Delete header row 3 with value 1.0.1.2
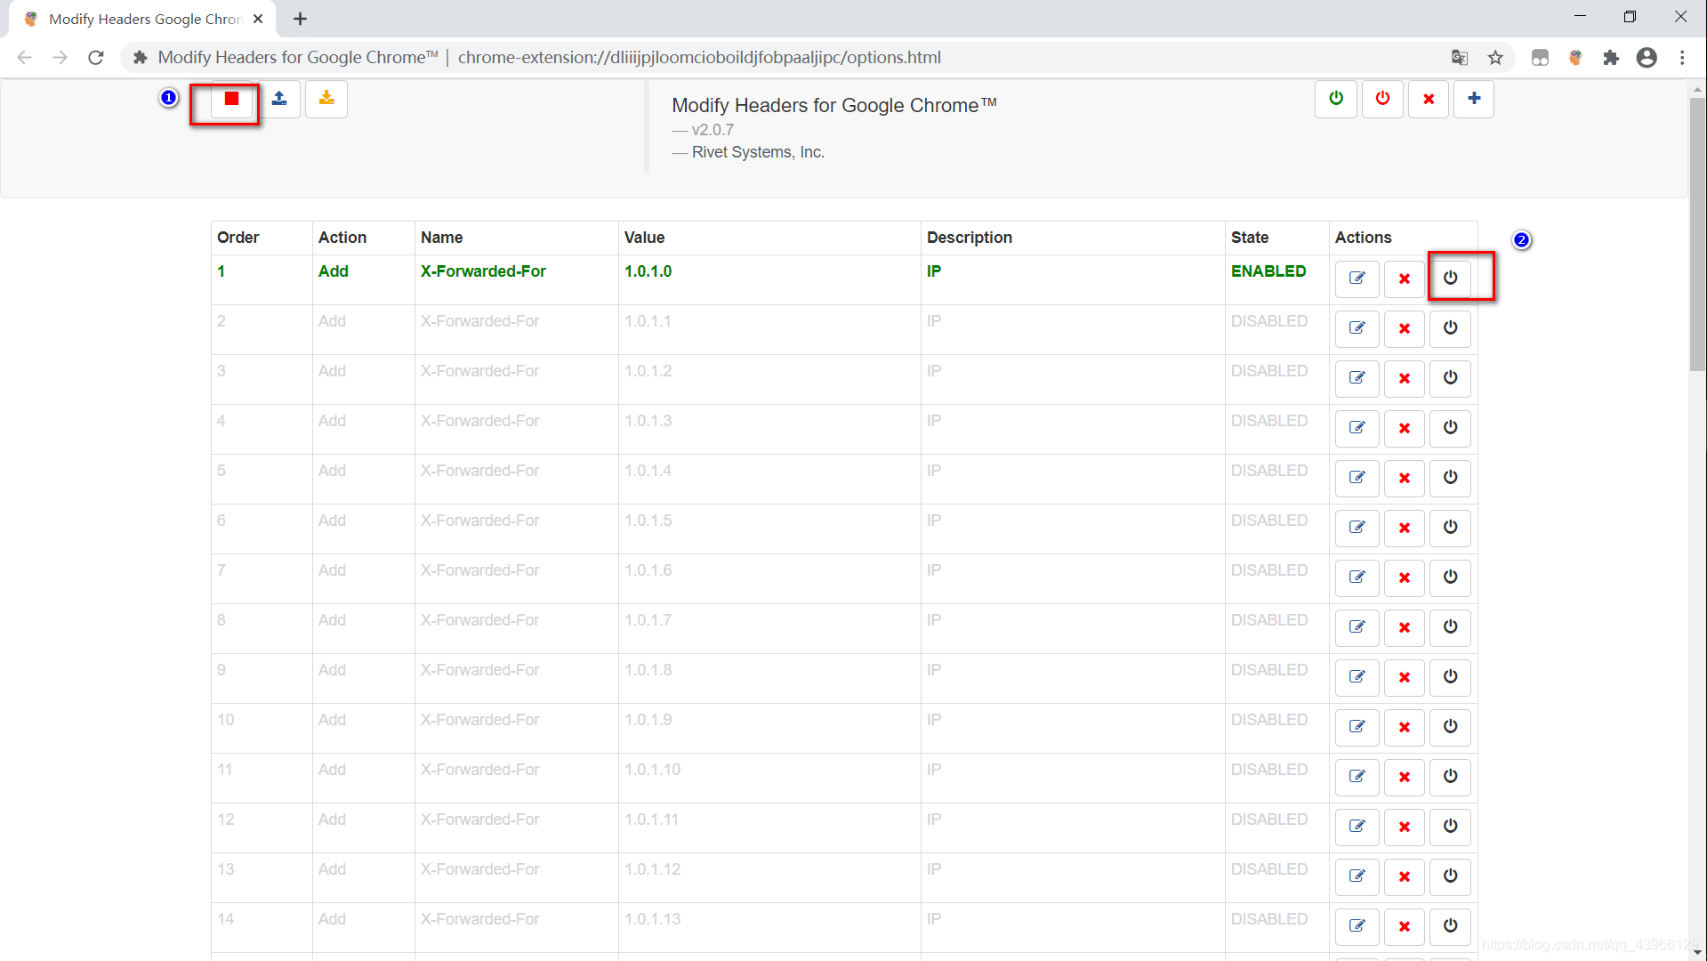1707x961 pixels. 1405,378
